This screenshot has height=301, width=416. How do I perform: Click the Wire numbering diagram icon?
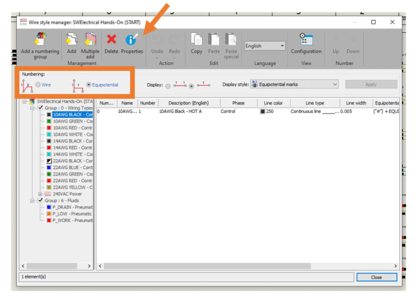(x=27, y=86)
